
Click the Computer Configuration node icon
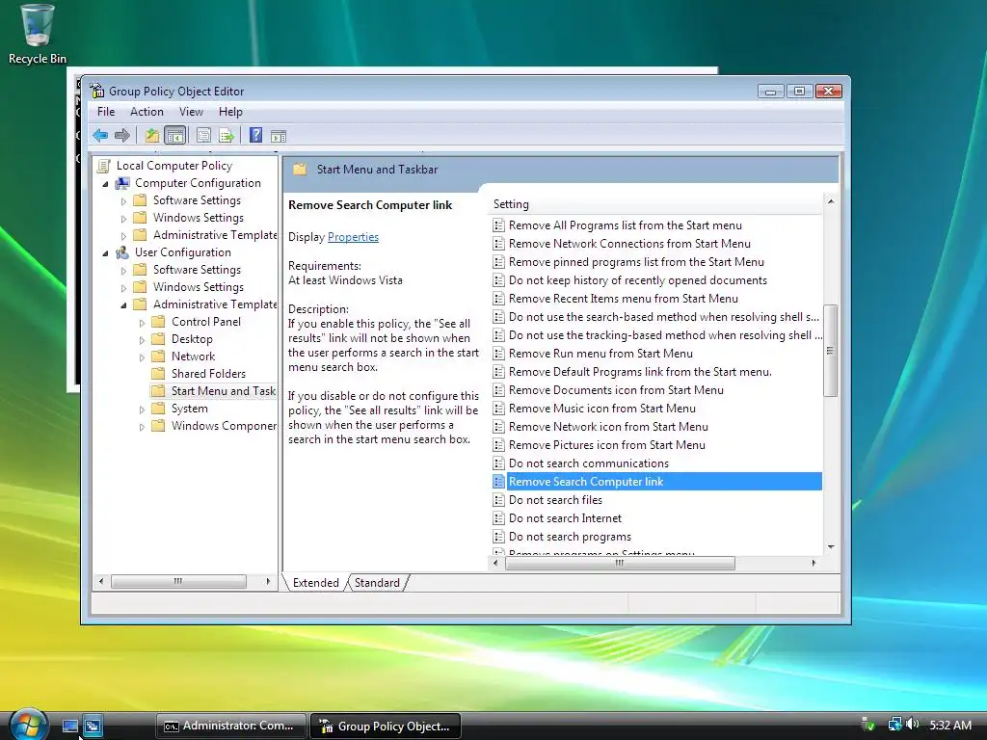click(x=122, y=183)
